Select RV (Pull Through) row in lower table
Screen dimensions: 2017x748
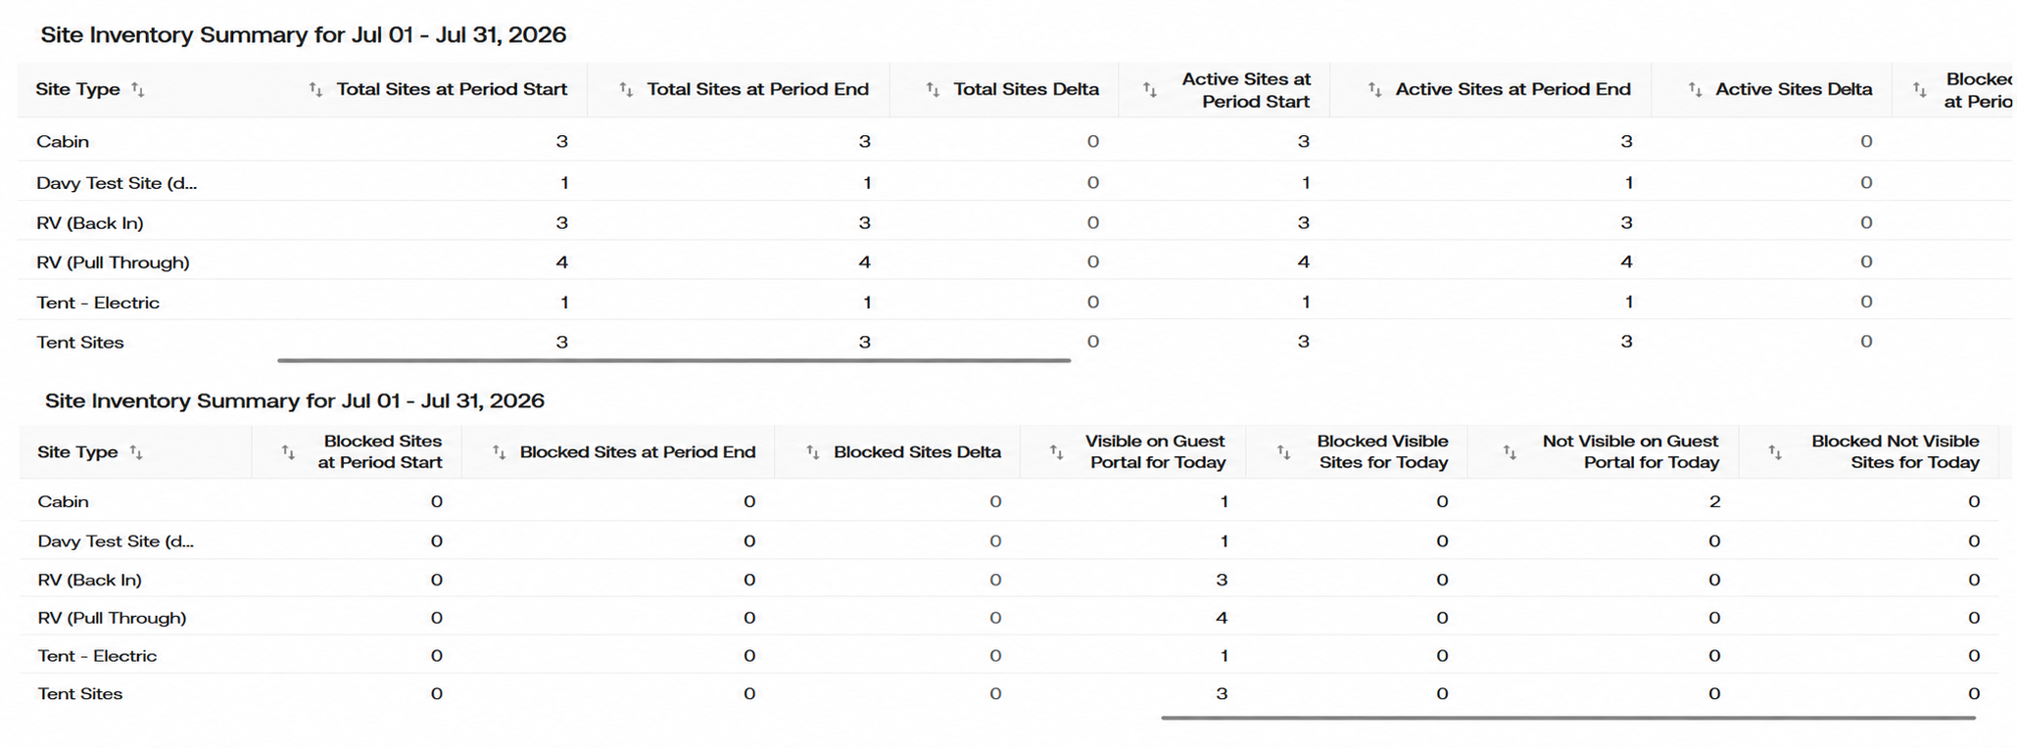pyautogui.click(x=1009, y=618)
